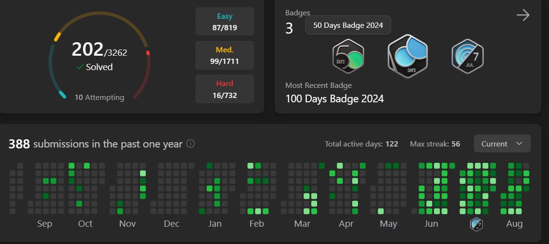Select the Easy 87/819 stat box
Image resolution: width=549 pixels, height=244 pixels.
[224, 22]
